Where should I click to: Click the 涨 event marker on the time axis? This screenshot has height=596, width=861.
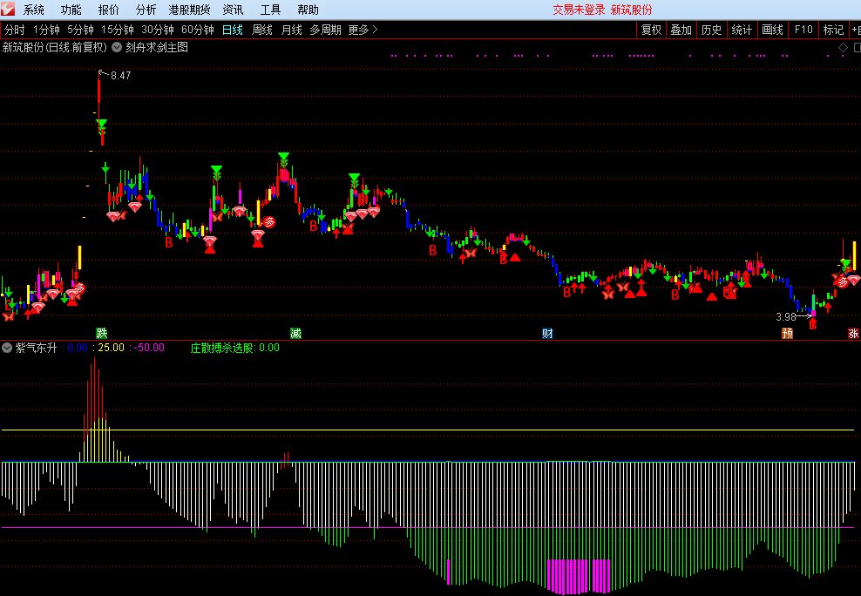coord(853,333)
